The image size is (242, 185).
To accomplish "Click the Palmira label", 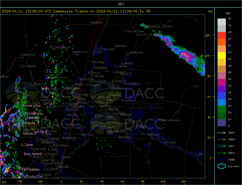I will tap(105, 106).
